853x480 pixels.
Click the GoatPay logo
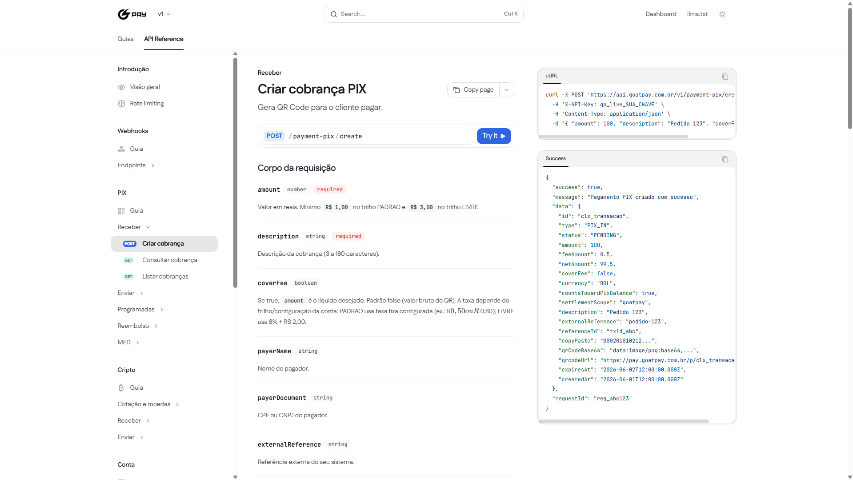[x=132, y=14]
